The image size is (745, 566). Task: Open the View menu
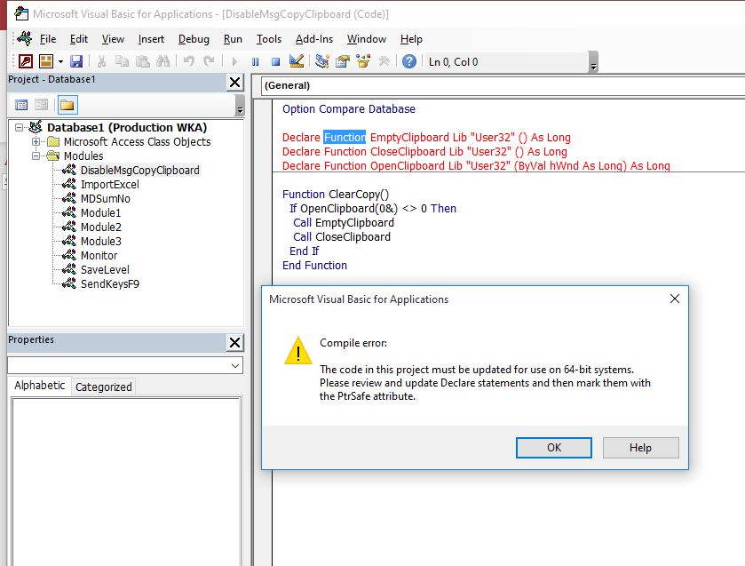click(x=113, y=39)
